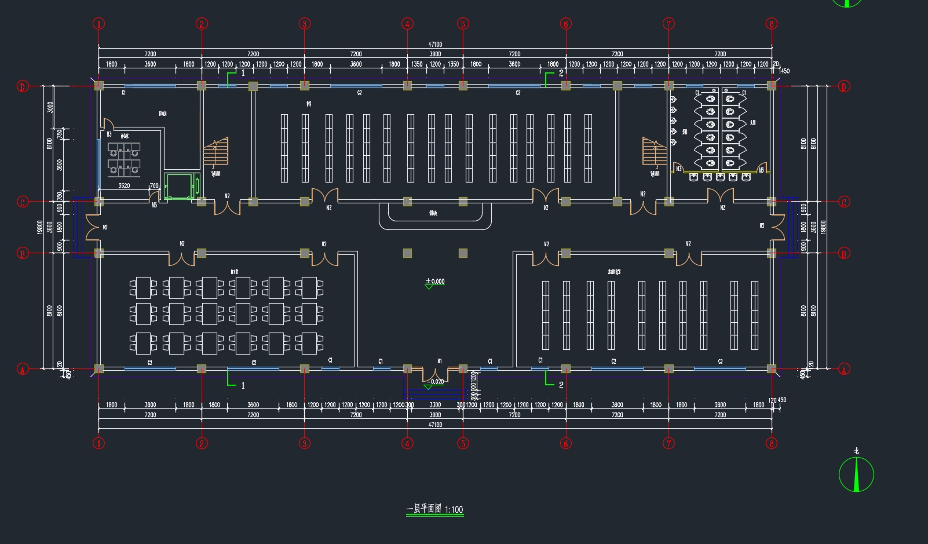928x544 pixels.
Task: Click the left axis bubble labeled D
Action: [x=23, y=86]
